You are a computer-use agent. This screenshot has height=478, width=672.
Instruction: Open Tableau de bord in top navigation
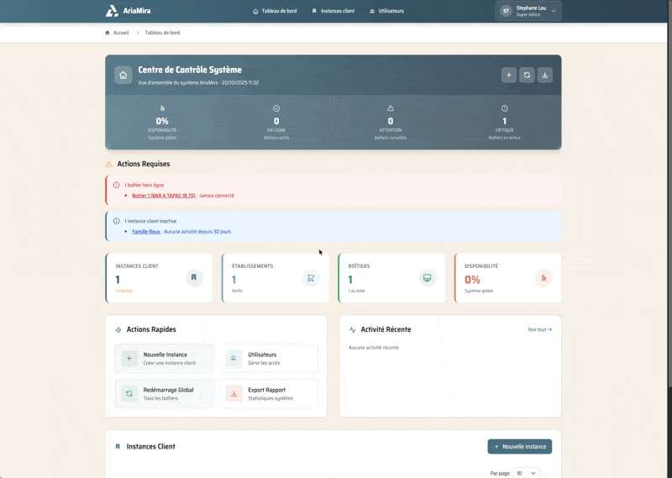pyautogui.click(x=275, y=11)
